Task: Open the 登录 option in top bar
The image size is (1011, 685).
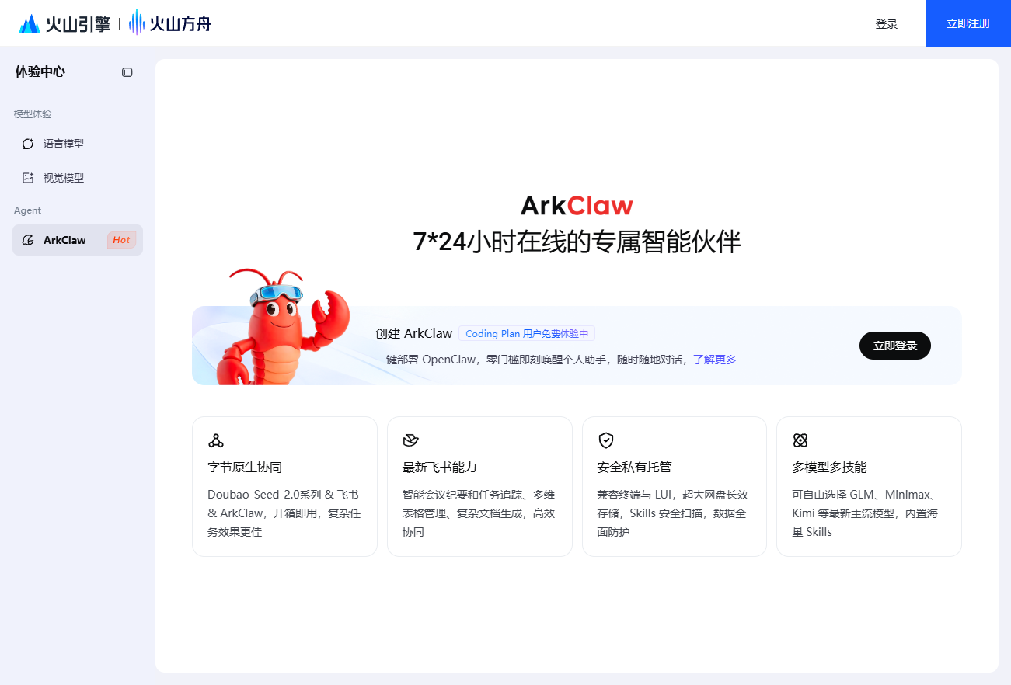Action: 886,23
